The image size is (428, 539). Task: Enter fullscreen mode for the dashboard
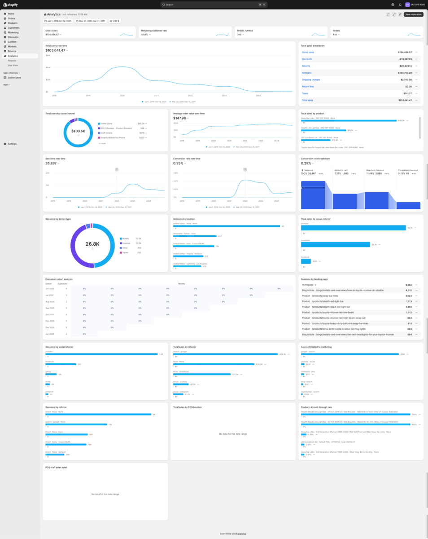[x=394, y=14]
